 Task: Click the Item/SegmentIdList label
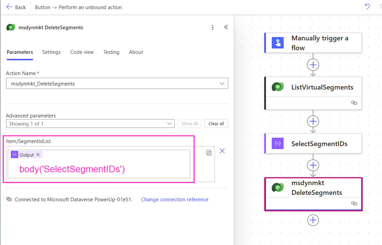(28, 141)
